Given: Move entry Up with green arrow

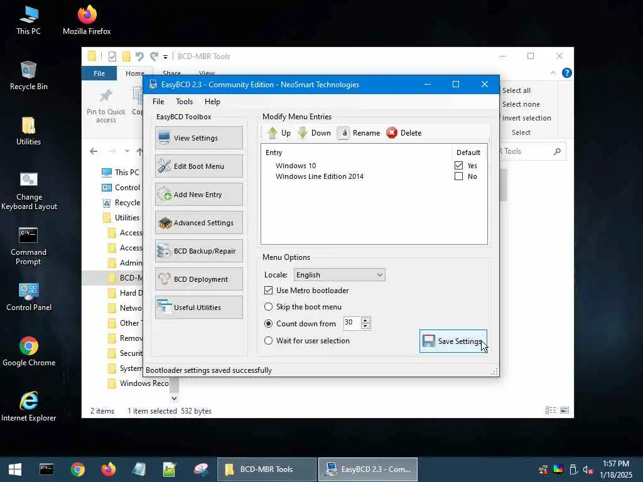Looking at the screenshot, I should coord(279,133).
